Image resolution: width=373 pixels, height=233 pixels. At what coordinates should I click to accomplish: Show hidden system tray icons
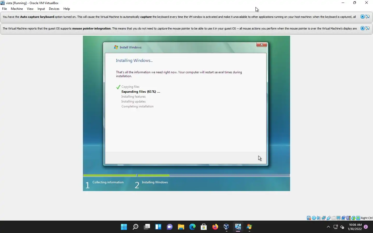328,227
